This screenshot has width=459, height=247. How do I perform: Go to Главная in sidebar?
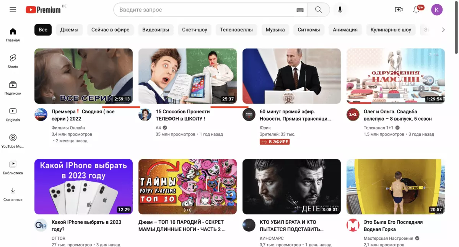pyautogui.click(x=13, y=35)
